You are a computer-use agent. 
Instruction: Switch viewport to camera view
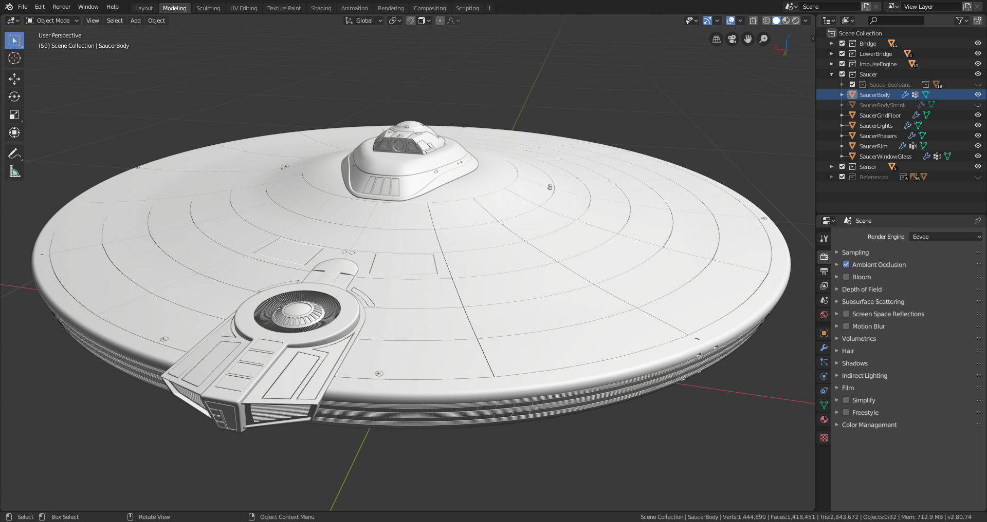tap(732, 39)
